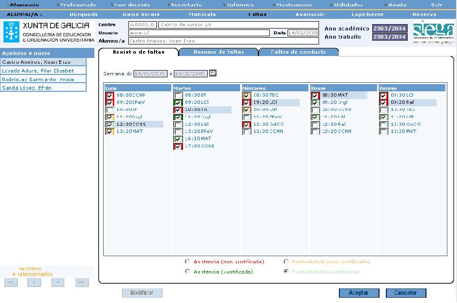Switch to Resume de faltas tab

pyautogui.click(x=218, y=52)
